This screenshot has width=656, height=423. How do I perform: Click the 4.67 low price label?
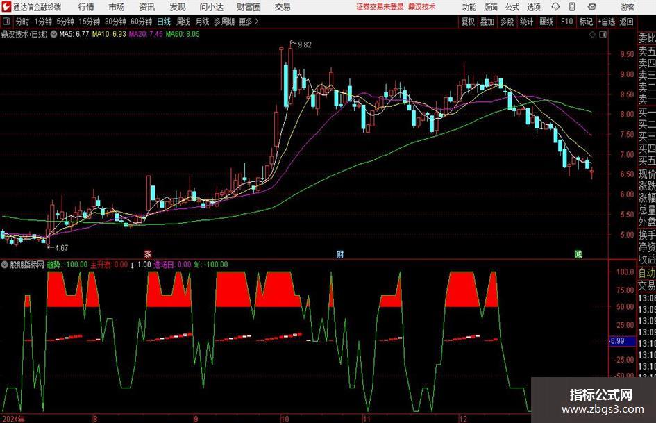click(62, 248)
